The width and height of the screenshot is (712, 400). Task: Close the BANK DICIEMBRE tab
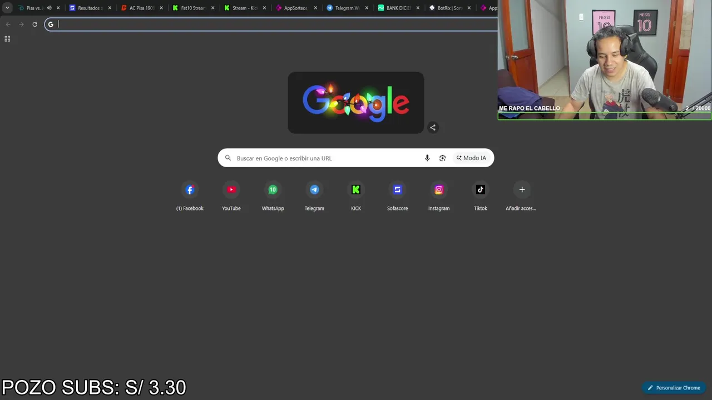tap(418, 8)
